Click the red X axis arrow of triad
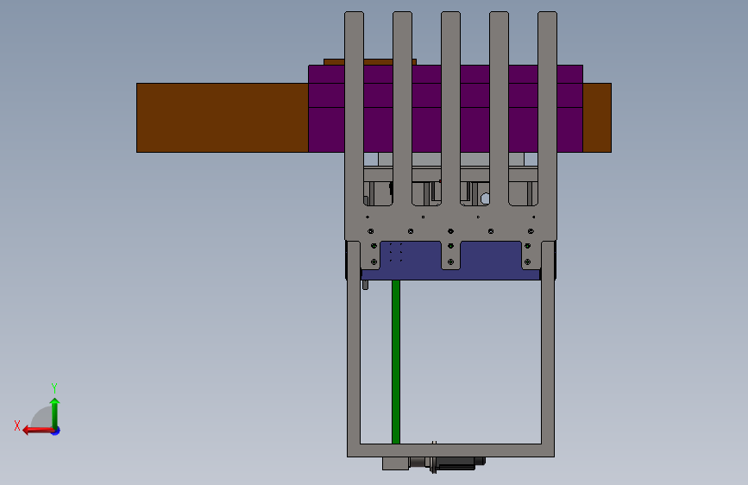The width and height of the screenshot is (748, 485). [x=37, y=431]
